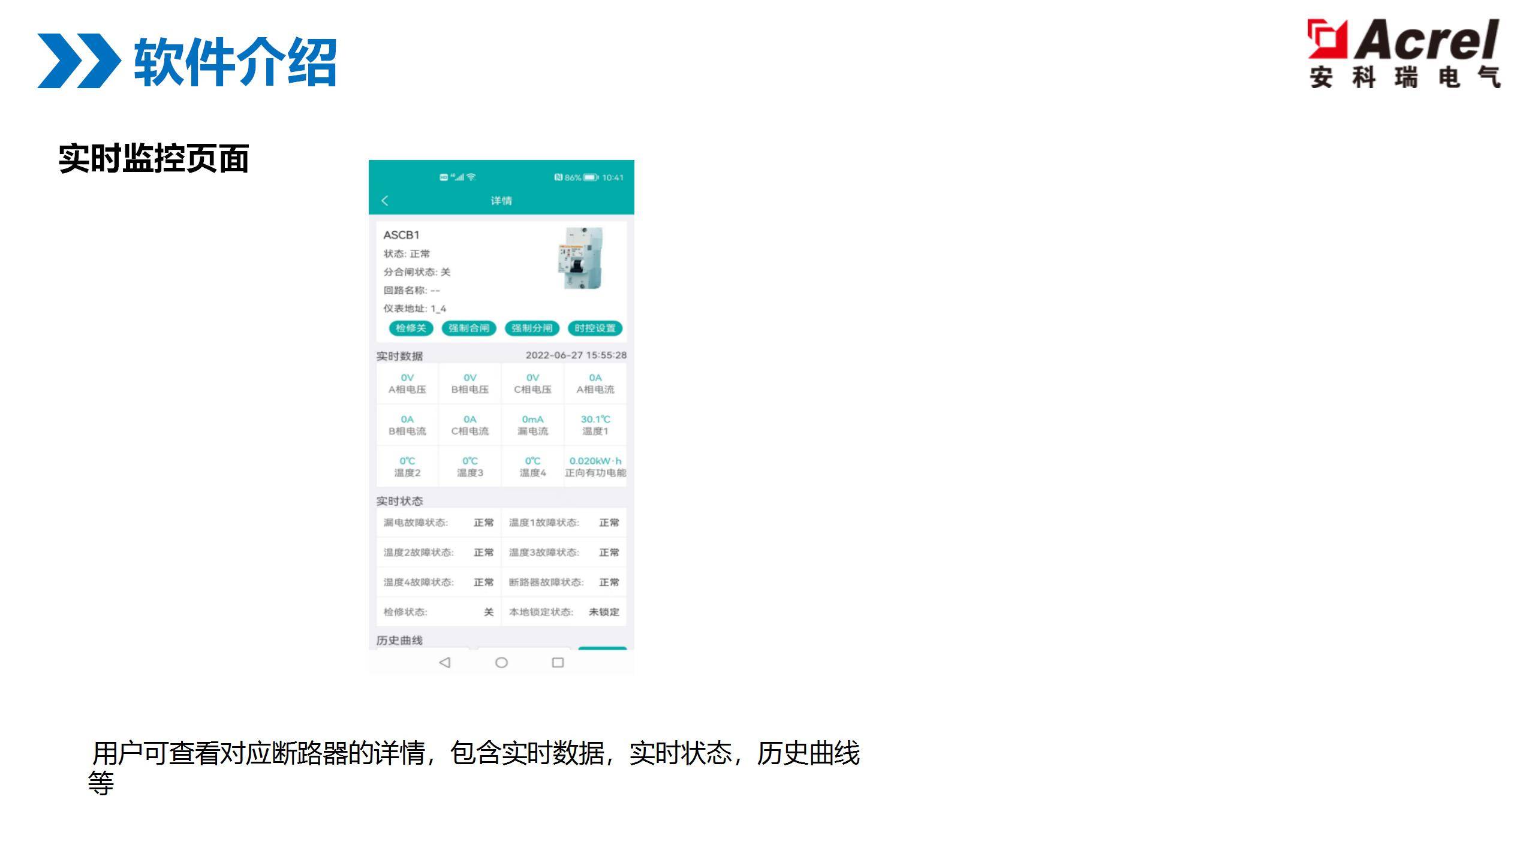This screenshot has width=1535, height=863.
Task: Tap the back arrow in 详情 header
Action: [385, 201]
